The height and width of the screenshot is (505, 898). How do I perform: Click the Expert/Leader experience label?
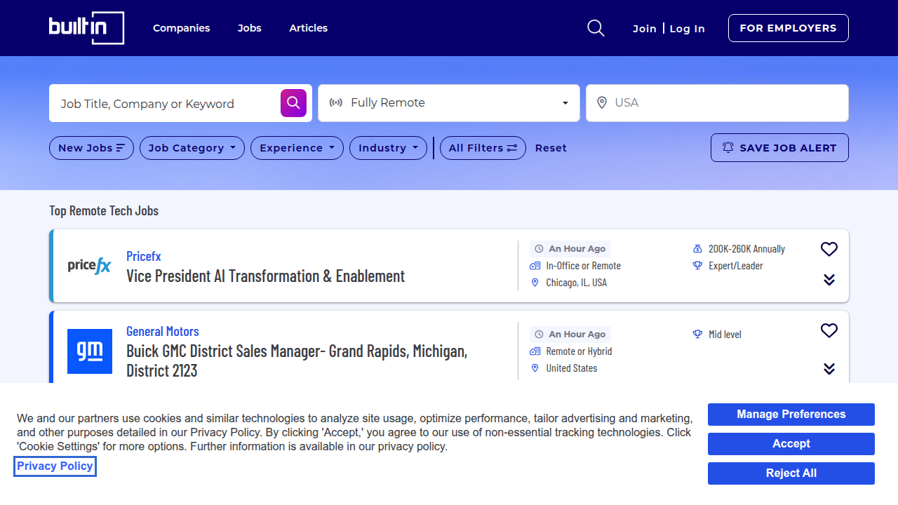[x=736, y=266]
